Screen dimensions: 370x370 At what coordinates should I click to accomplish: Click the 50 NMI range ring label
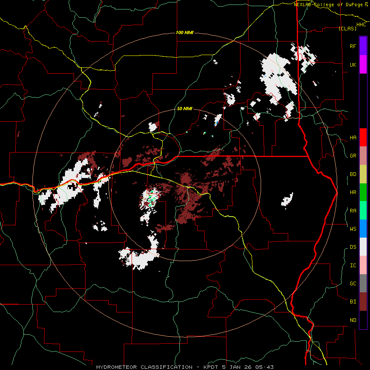tap(185, 109)
